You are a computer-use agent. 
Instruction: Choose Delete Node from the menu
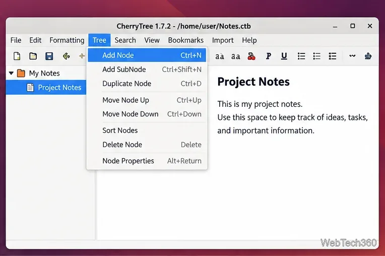pos(147,145)
